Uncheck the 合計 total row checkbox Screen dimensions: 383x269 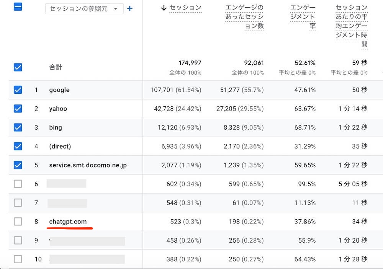18,67
